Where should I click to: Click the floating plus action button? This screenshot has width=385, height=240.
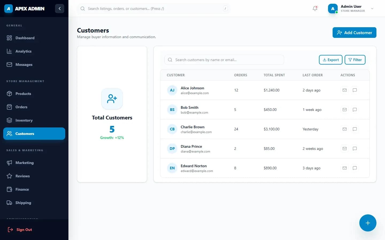[x=368, y=223]
